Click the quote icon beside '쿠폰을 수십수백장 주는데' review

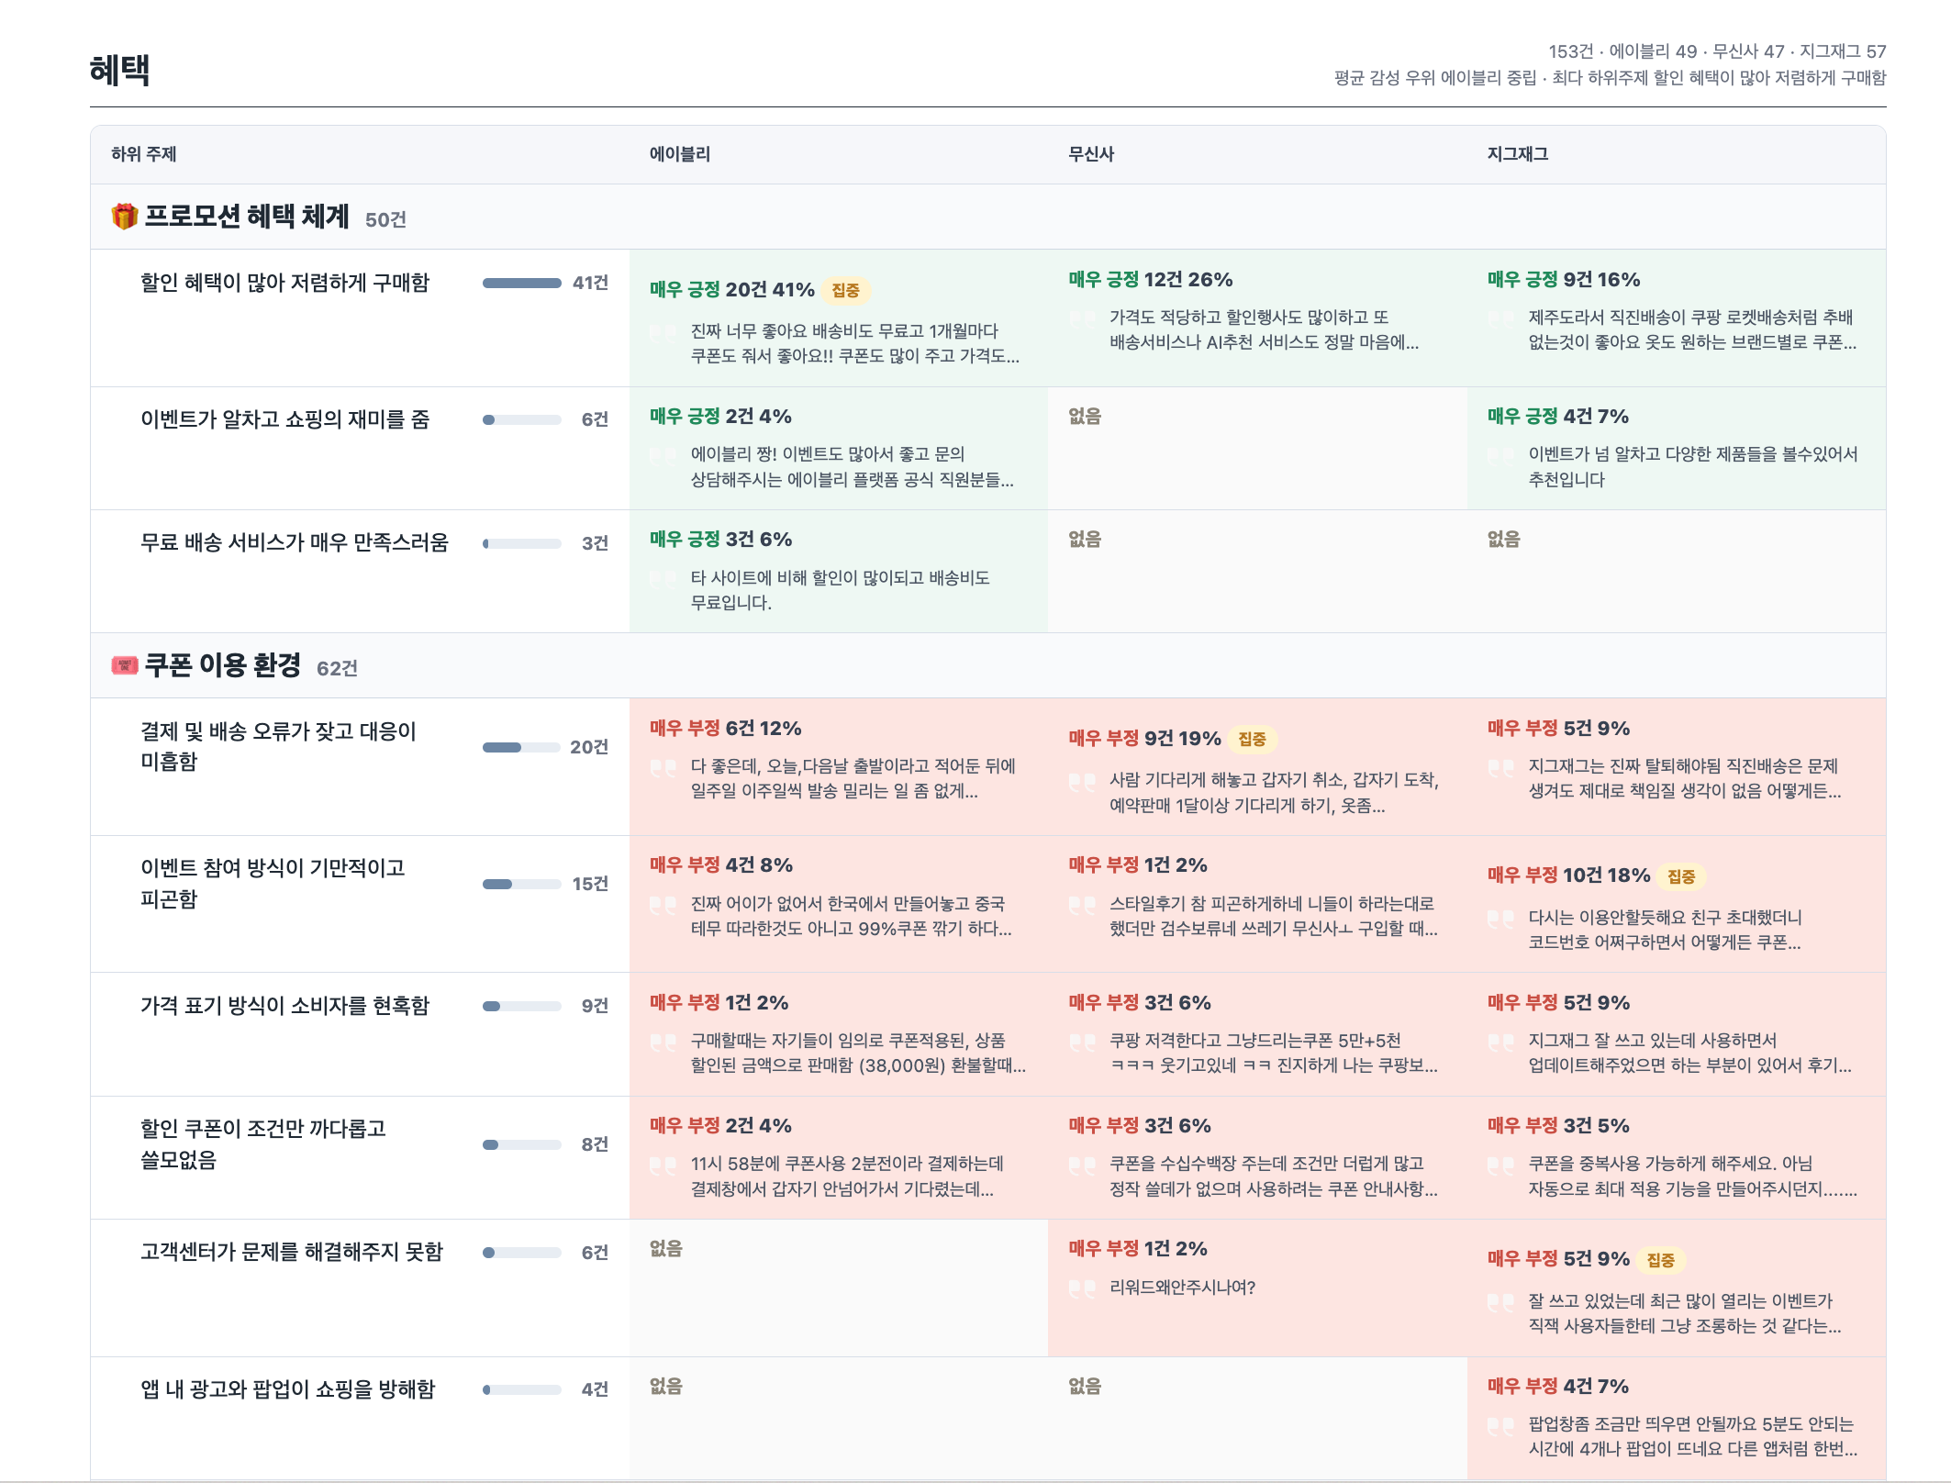coord(1082,1165)
